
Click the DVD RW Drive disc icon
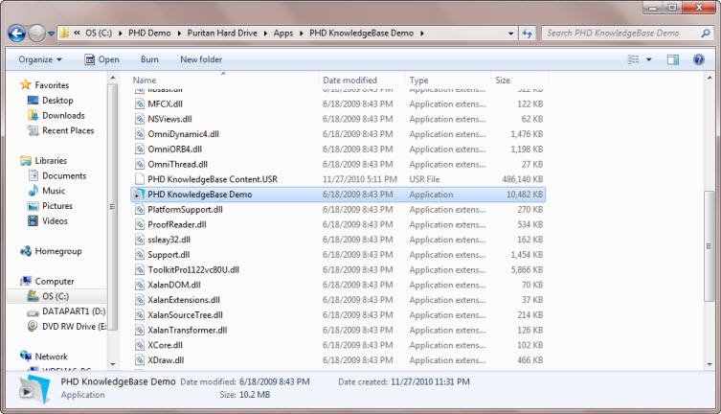(34, 326)
